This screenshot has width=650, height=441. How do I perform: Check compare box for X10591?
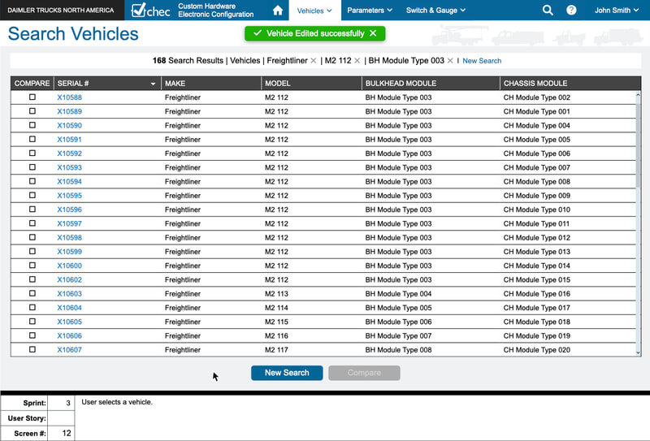(32, 139)
